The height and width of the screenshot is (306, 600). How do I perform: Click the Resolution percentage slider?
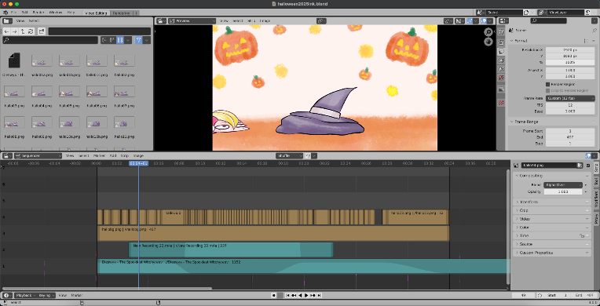click(x=570, y=62)
